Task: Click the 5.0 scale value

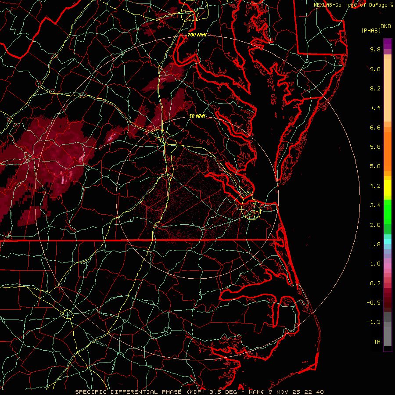Action: (x=375, y=166)
